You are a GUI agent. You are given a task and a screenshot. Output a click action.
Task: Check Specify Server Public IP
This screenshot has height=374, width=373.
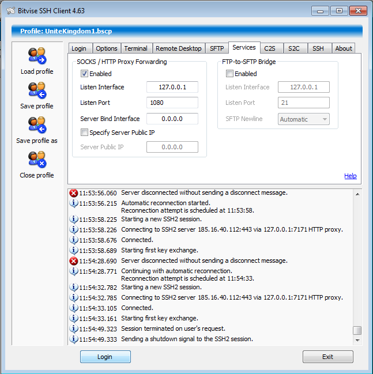click(x=84, y=133)
